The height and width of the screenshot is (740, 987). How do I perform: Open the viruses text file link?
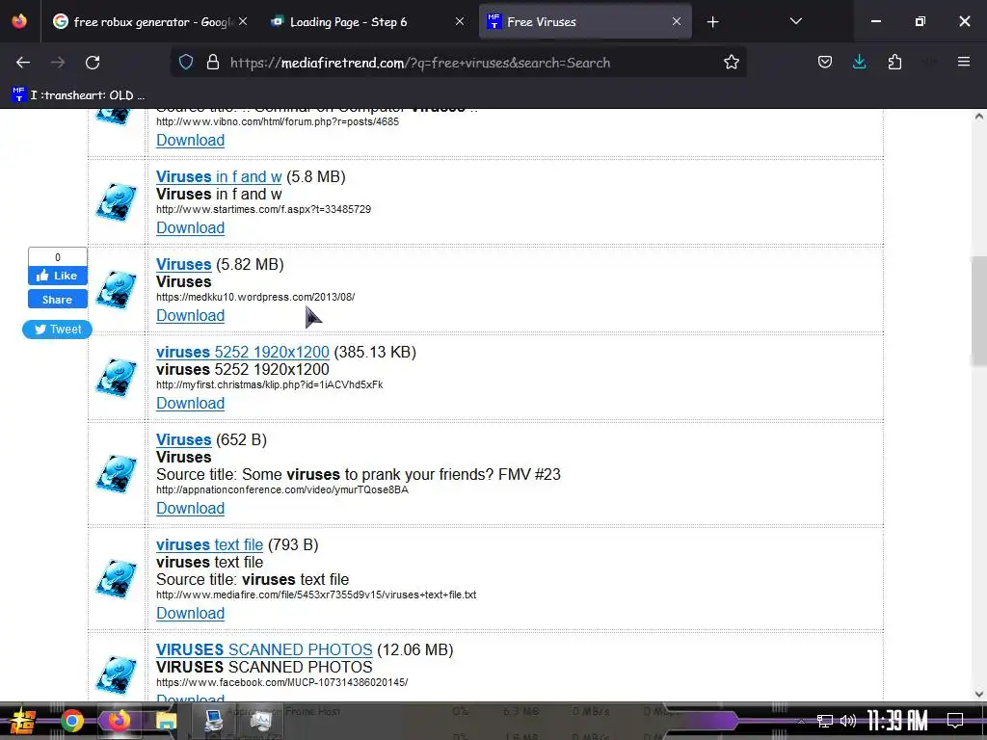pos(209,544)
